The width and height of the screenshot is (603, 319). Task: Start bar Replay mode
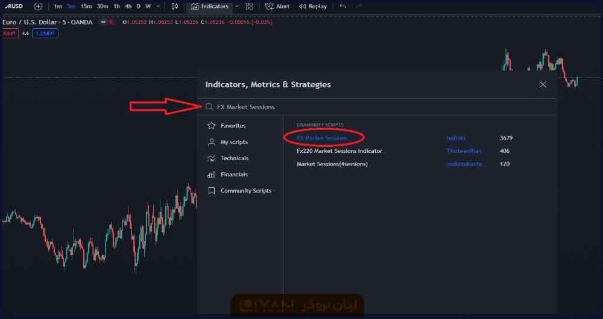(x=312, y=6)
